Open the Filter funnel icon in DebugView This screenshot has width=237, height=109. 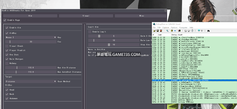[x=199, y=31]
